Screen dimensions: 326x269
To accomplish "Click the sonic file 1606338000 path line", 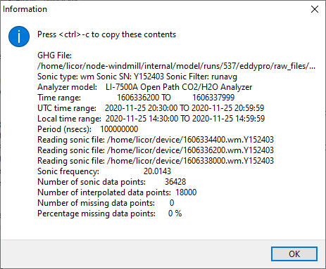I will [x=156, y=161].
